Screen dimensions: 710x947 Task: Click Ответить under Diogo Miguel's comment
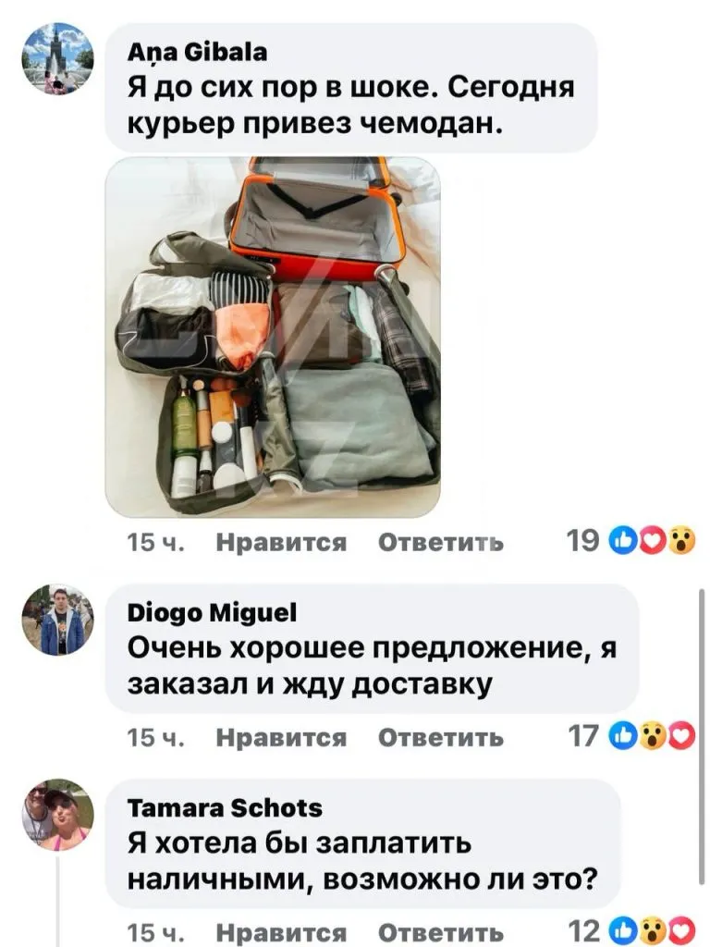(441, 737)
